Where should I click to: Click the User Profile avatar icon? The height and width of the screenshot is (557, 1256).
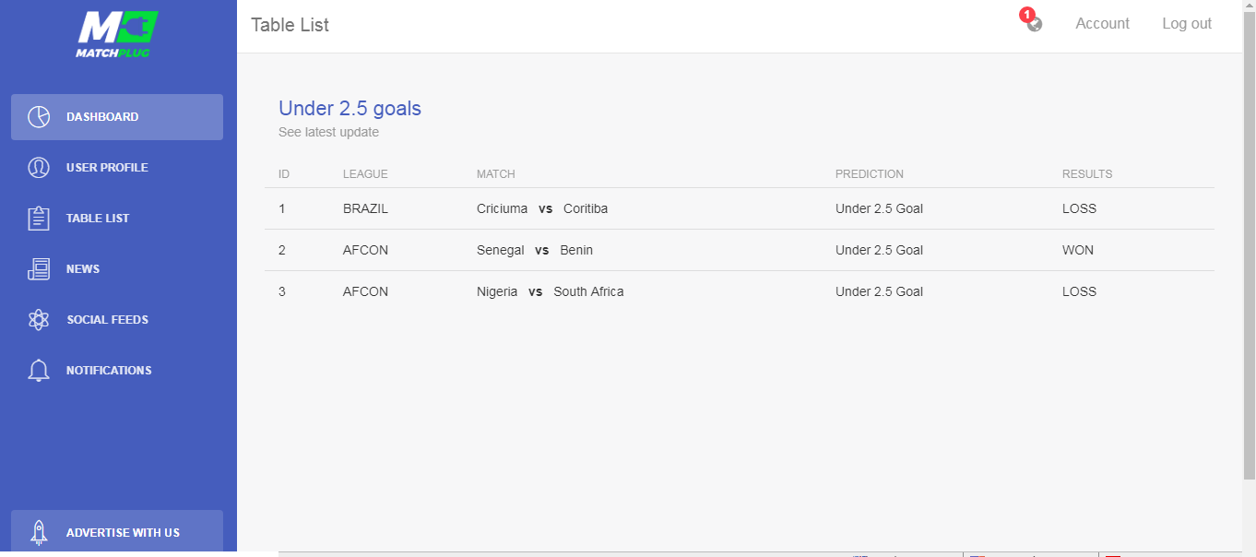point(39,168)
